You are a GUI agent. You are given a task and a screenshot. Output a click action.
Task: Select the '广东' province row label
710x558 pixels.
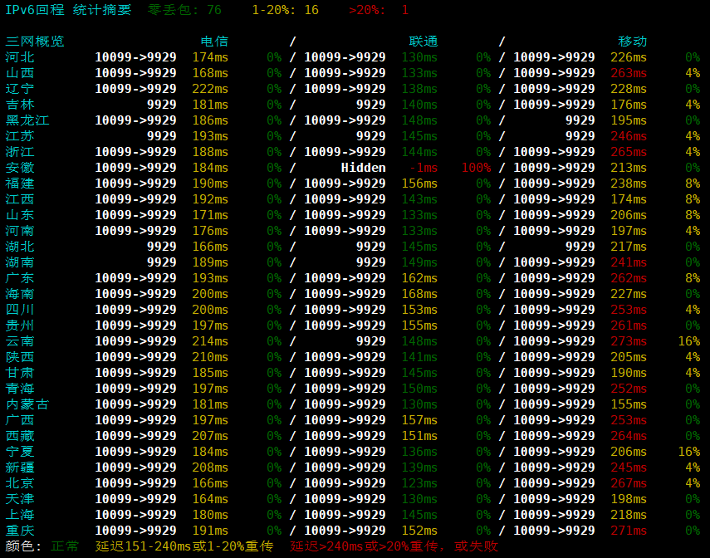[20, 278]
